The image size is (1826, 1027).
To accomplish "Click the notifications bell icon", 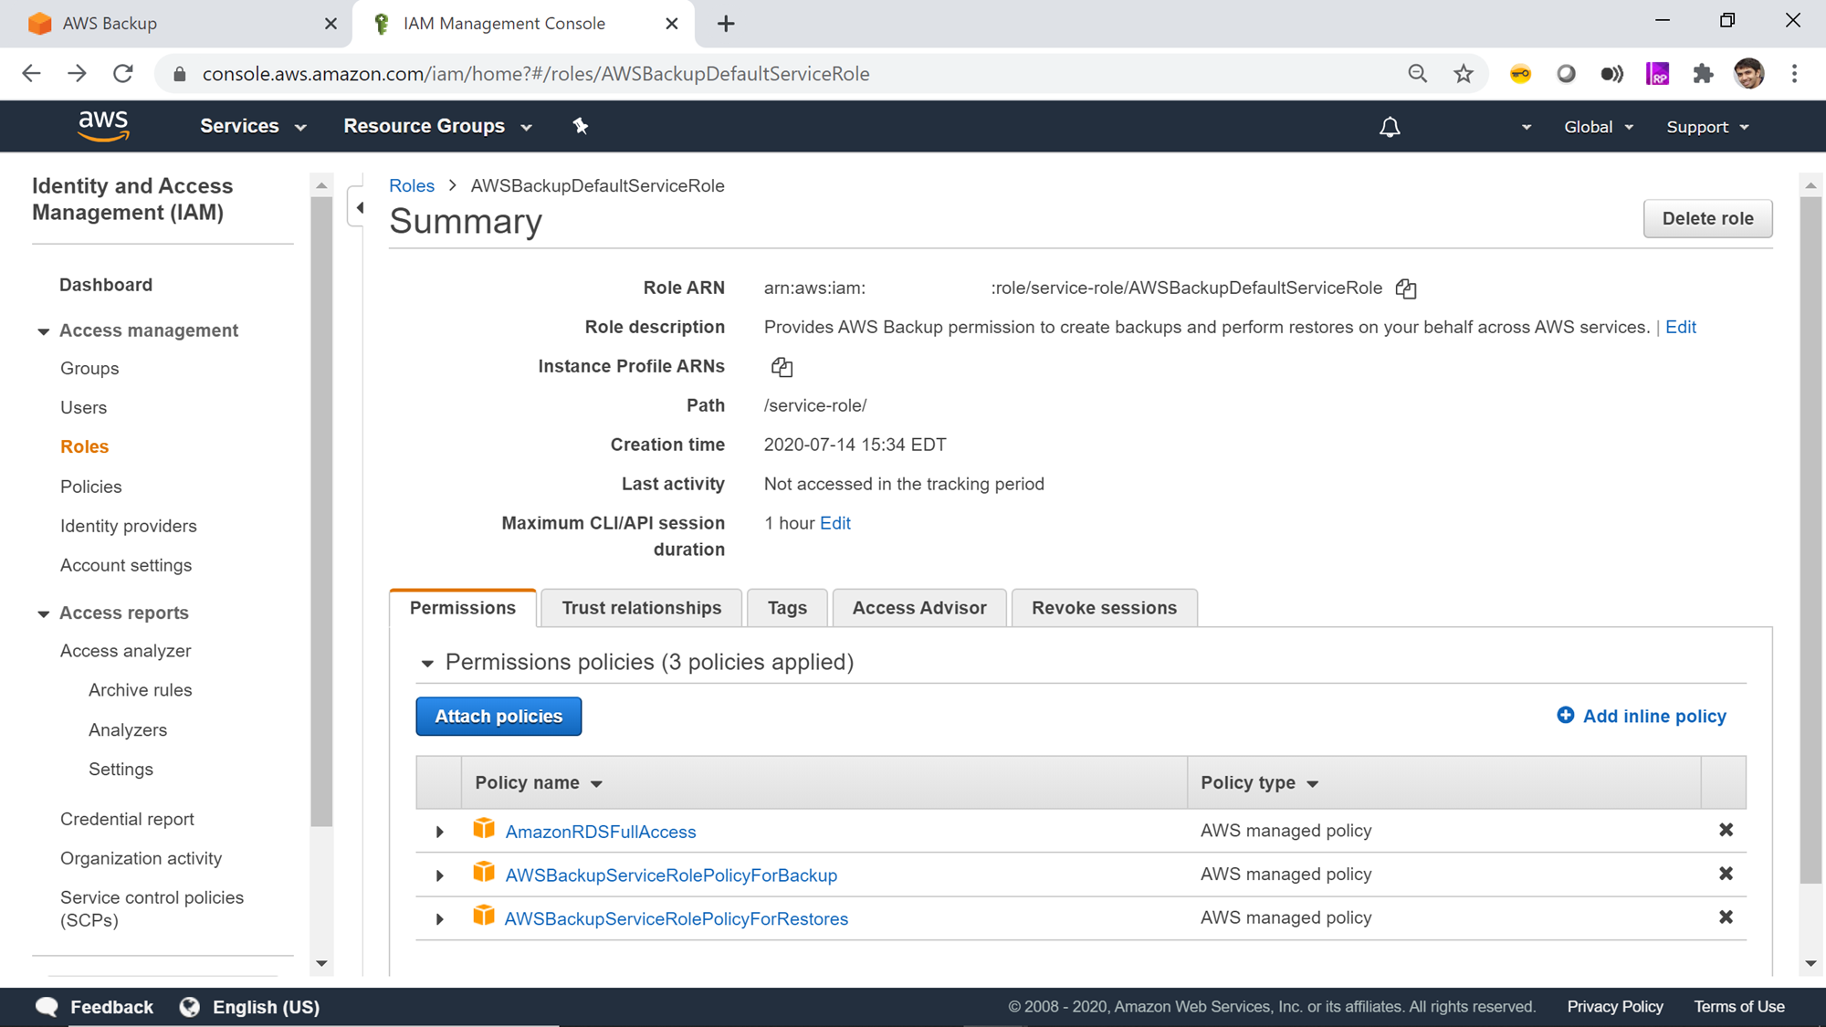I will tap(1389, 127).
